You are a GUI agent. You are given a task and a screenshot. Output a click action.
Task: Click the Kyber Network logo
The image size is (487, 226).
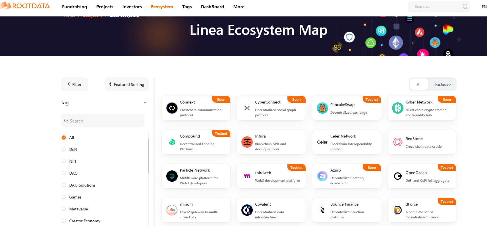point(398,108)
